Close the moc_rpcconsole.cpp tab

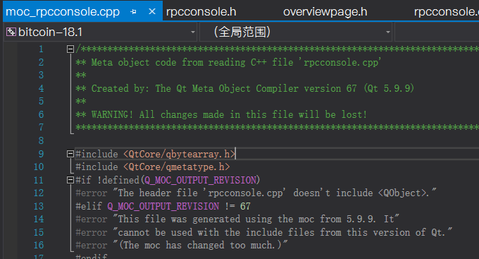152,11
